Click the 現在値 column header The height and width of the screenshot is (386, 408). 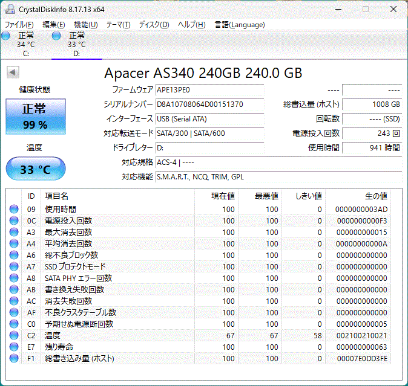point(216,196)
